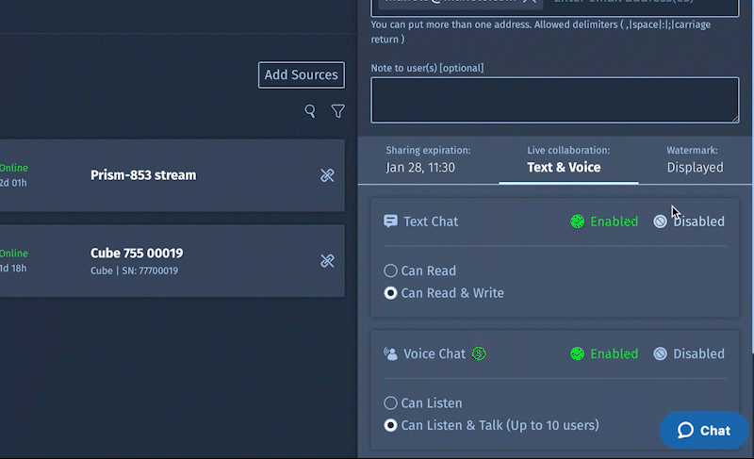This screenshot has width=754, height=459.
Task: Click the Text Chat speech bubble icon
Action: tap(390, 221)
